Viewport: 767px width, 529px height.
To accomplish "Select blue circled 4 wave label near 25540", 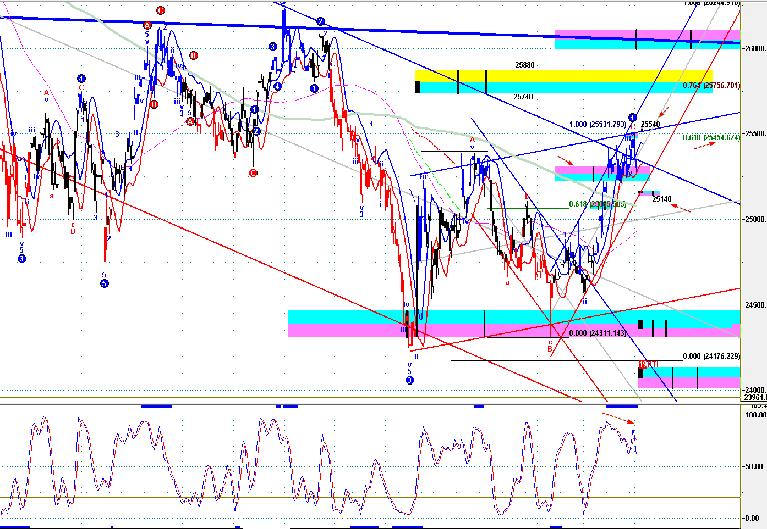I will coord(633,118).
